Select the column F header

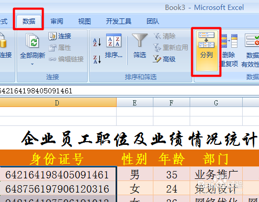click(x=171, y=103)
